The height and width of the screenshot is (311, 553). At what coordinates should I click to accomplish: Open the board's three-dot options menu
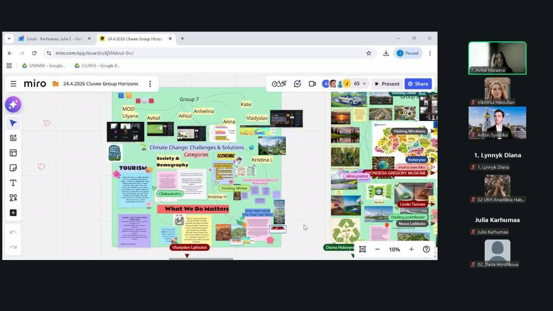pos(150,84)
